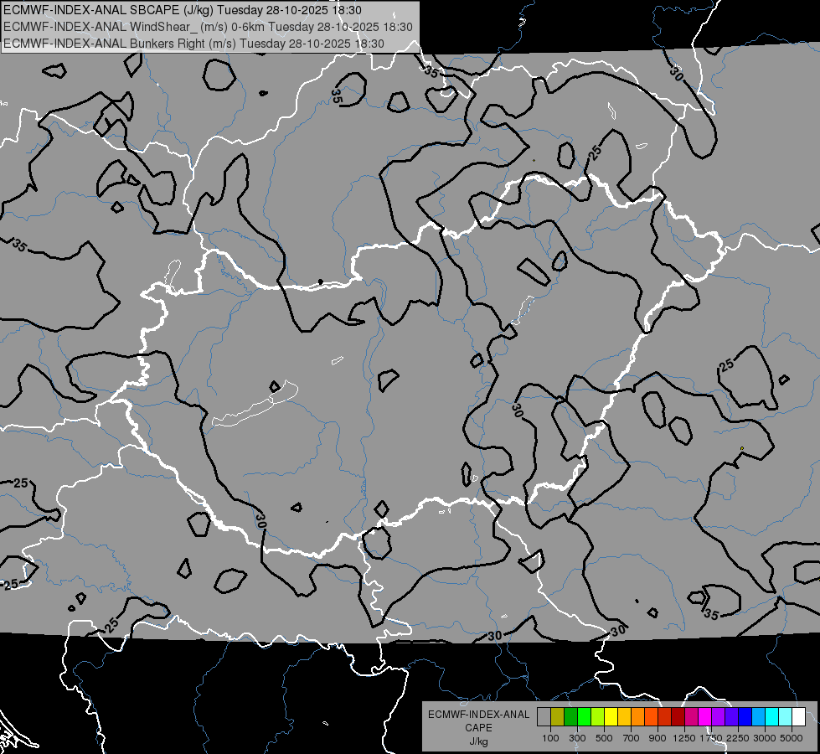Screen dimensions: 820x754
Task: Select the bright magenta legend swatch
Action: (705, 717)
